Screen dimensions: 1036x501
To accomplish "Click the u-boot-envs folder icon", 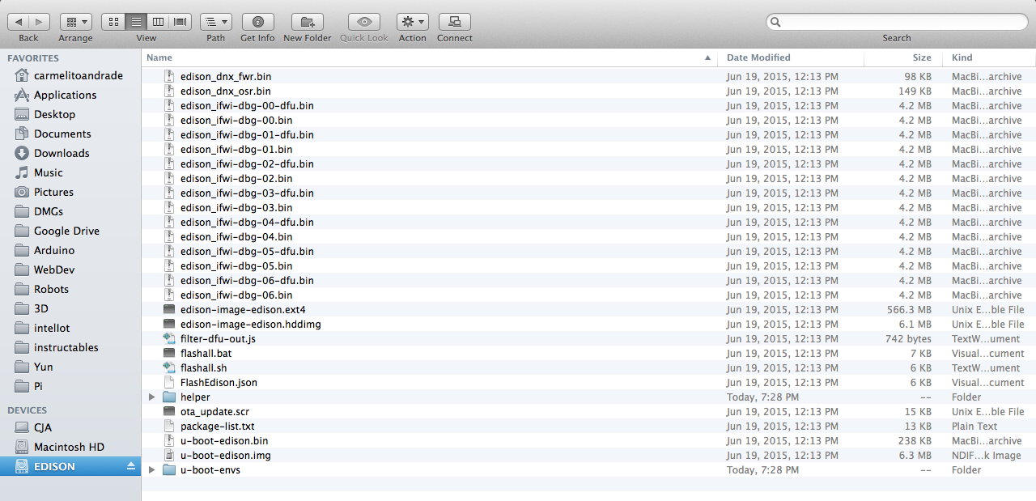I will (x=169, y=470).
